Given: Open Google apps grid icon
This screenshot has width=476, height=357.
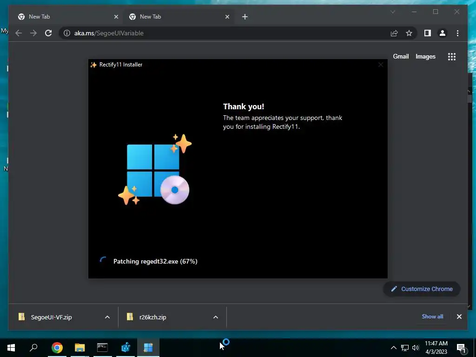Looking at the screenshot, I should click(x=452, y=56).
